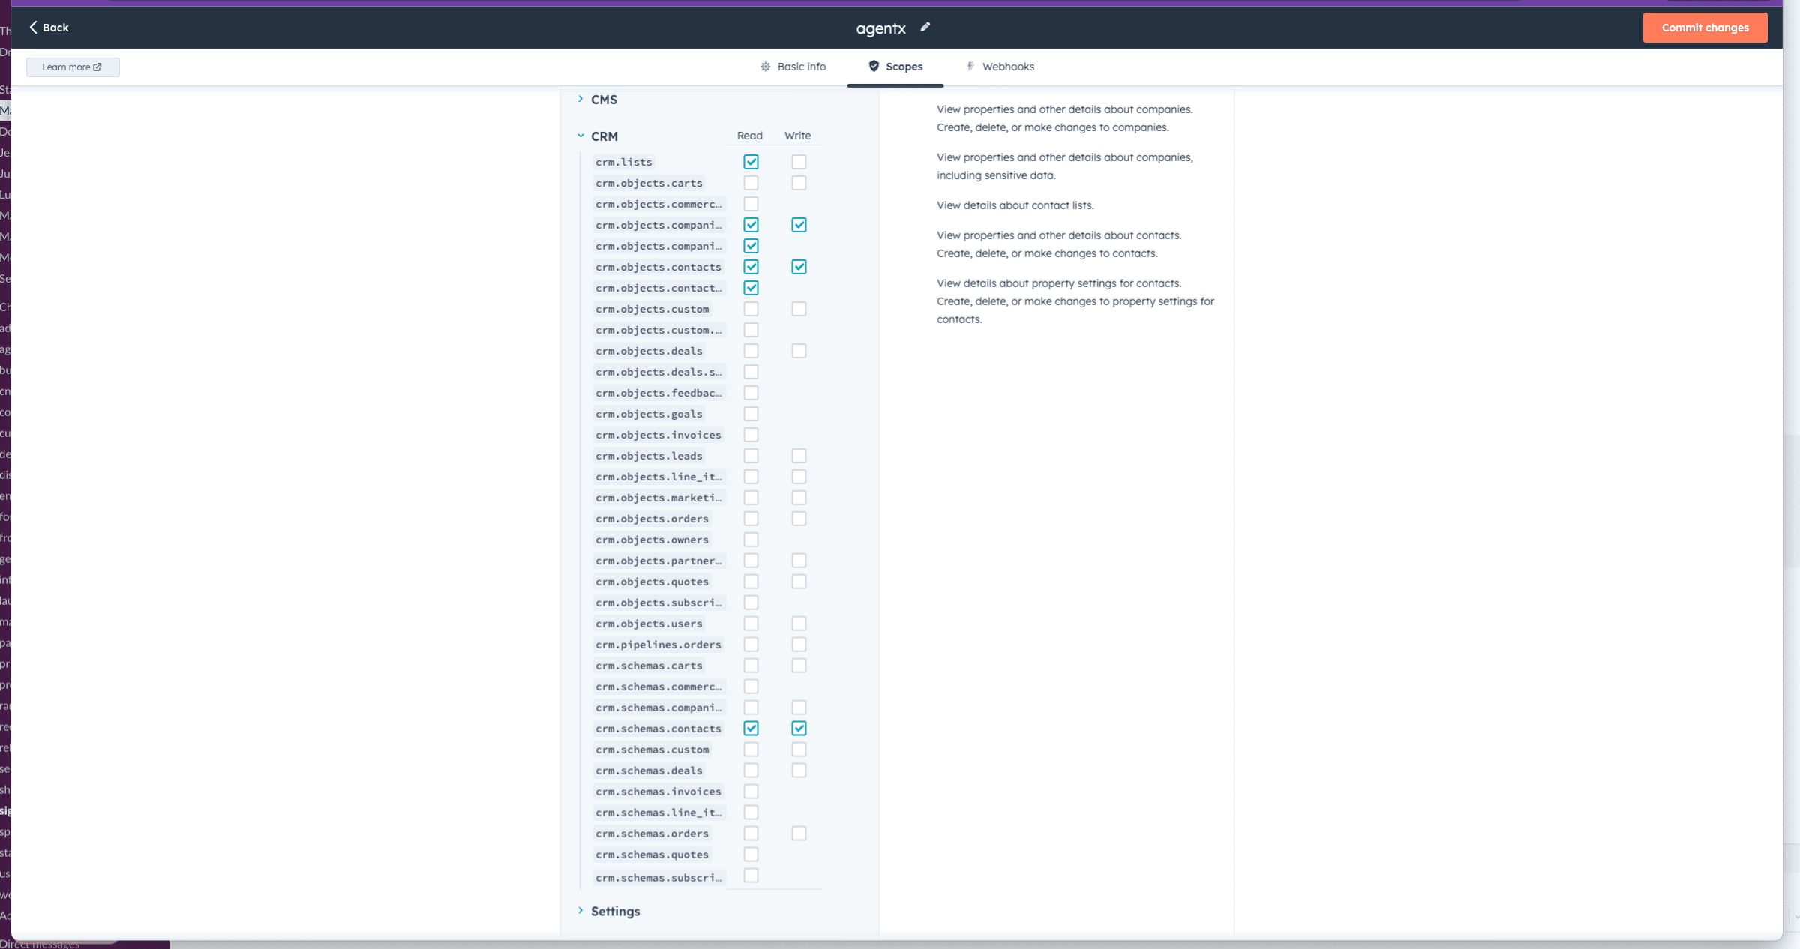This screenshot has height=949, width=1800.
Task: Click the crm.schemas.subscri… scope label
Action: tap(658, 878)
